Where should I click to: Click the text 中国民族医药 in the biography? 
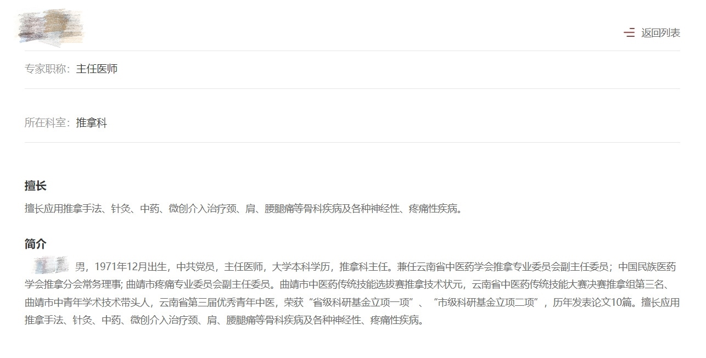pyautogui.click(x=647, y=267)
